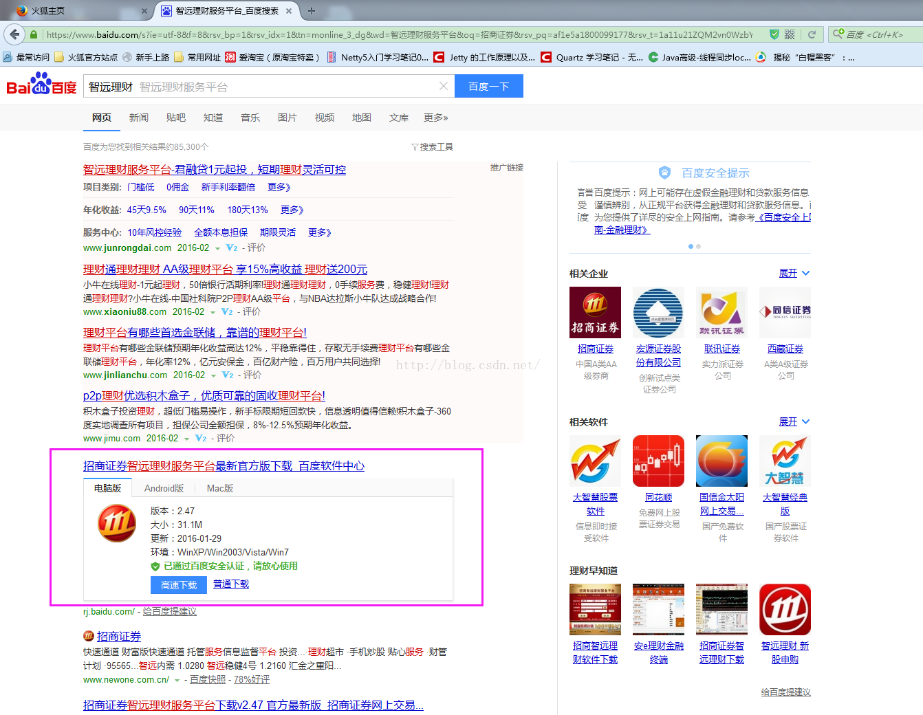Expand 更多» in the 项目类别 row
The image size is (923, 715).
(279, 187)
